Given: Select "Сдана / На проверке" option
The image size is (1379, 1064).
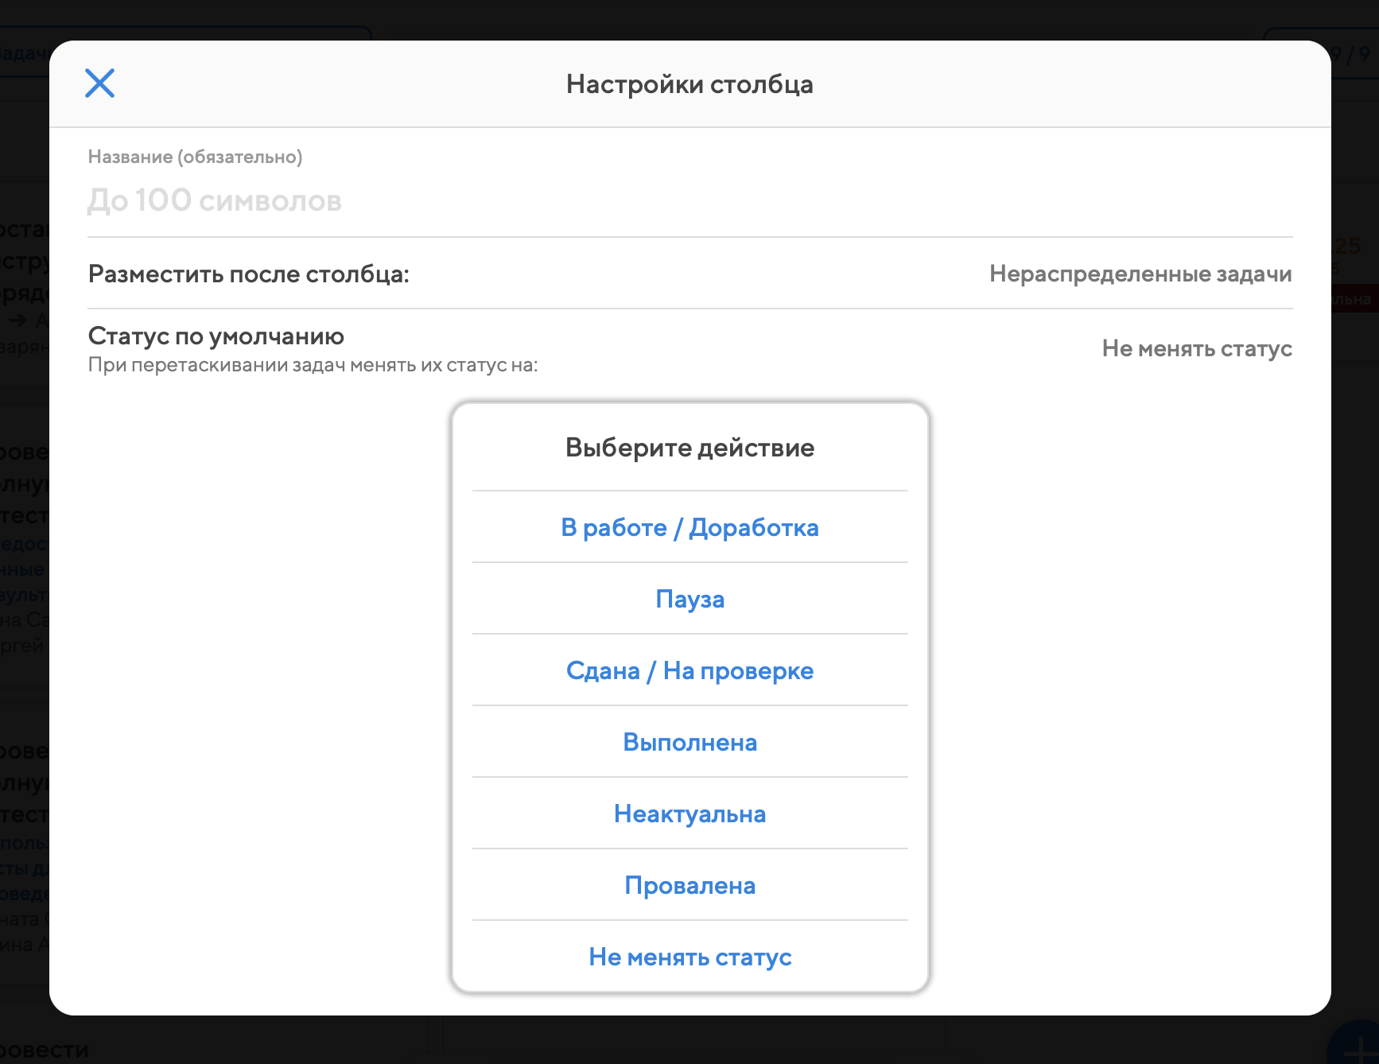Looking at the screenshot, I should [x=689, y=670].
